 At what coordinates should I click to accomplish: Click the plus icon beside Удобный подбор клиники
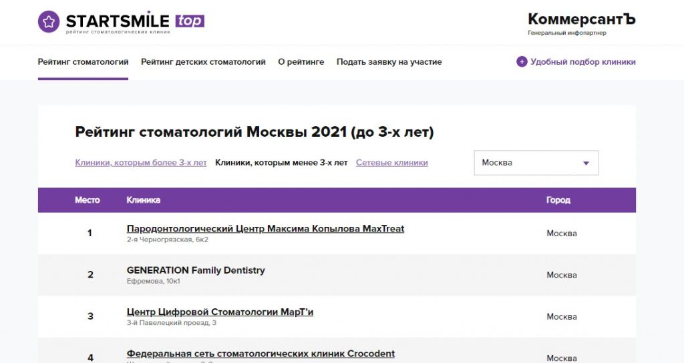522,62
